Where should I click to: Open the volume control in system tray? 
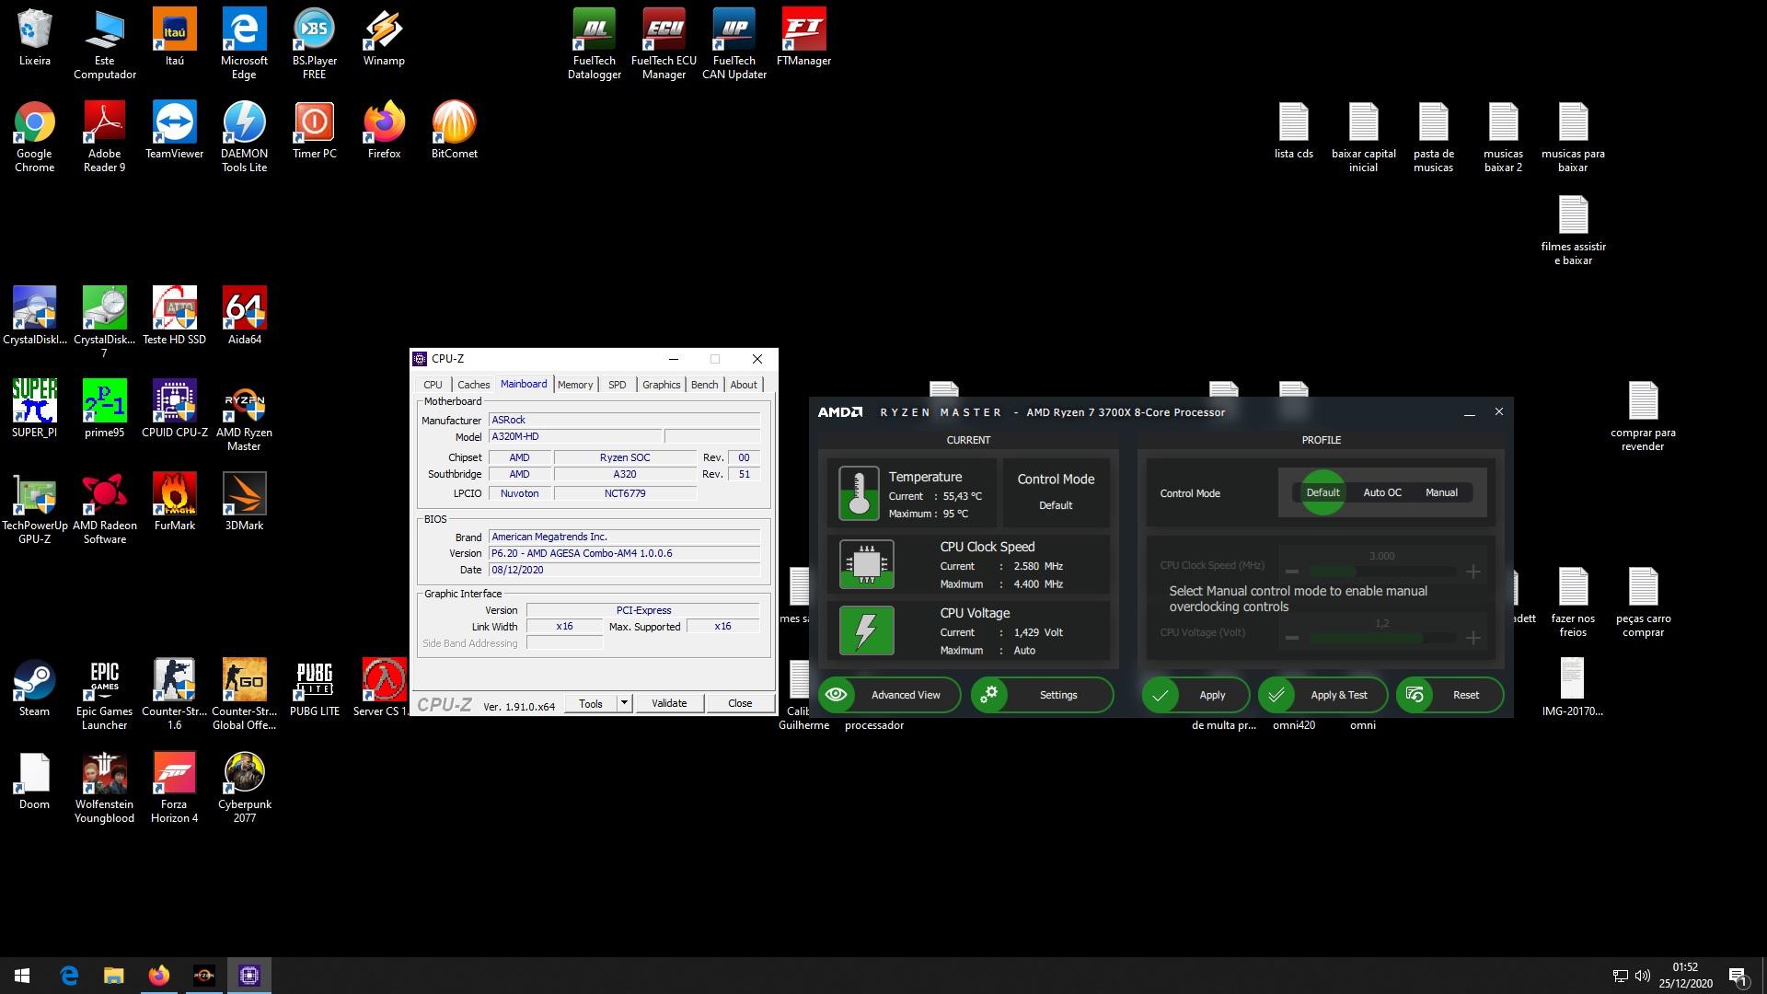point(1643,976)
